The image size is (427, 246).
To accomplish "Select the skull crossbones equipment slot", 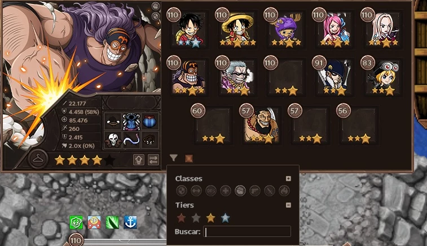I will (113, 140).
